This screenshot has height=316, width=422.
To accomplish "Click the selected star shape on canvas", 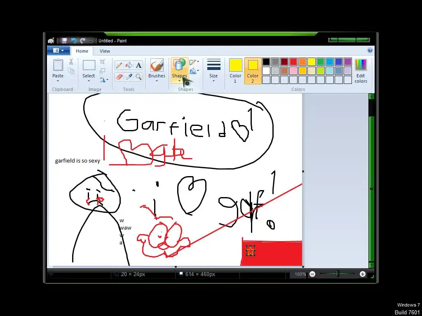I will 251,251.
